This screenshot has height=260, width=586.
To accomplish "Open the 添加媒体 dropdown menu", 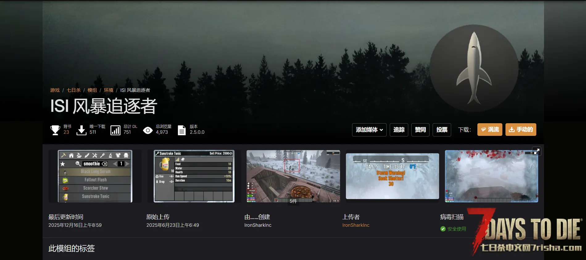I will (x=369, y=130).
